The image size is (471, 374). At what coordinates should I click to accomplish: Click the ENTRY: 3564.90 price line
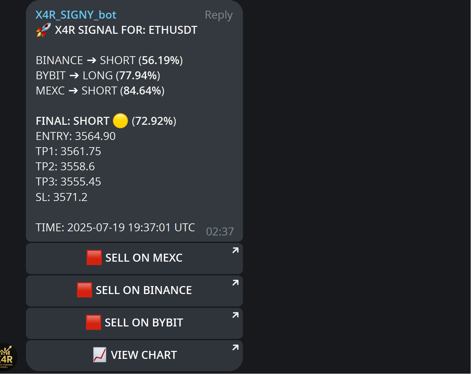pos(76,136)
